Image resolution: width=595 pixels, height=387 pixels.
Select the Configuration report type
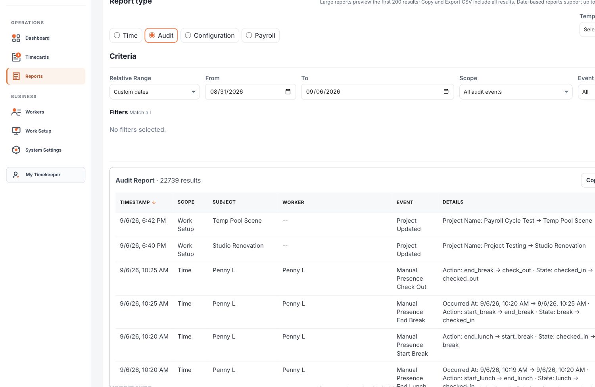(x=210, y=35)
